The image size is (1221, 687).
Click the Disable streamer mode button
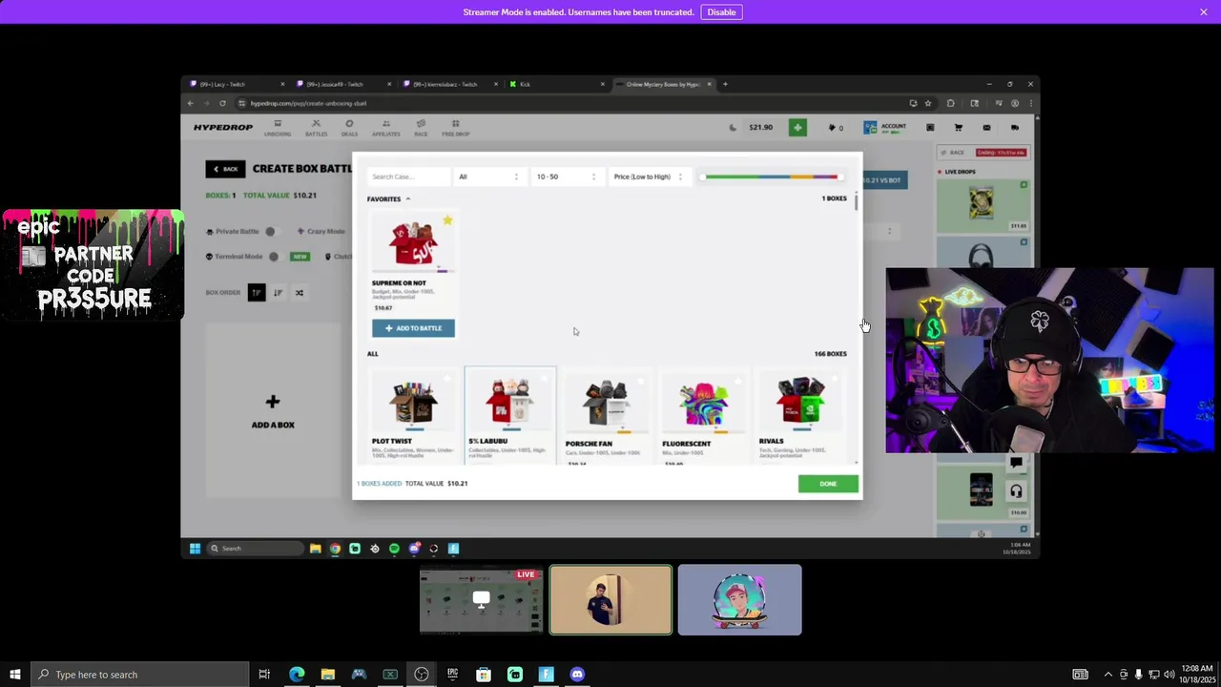pyautogui.click(x=721, y=12)
